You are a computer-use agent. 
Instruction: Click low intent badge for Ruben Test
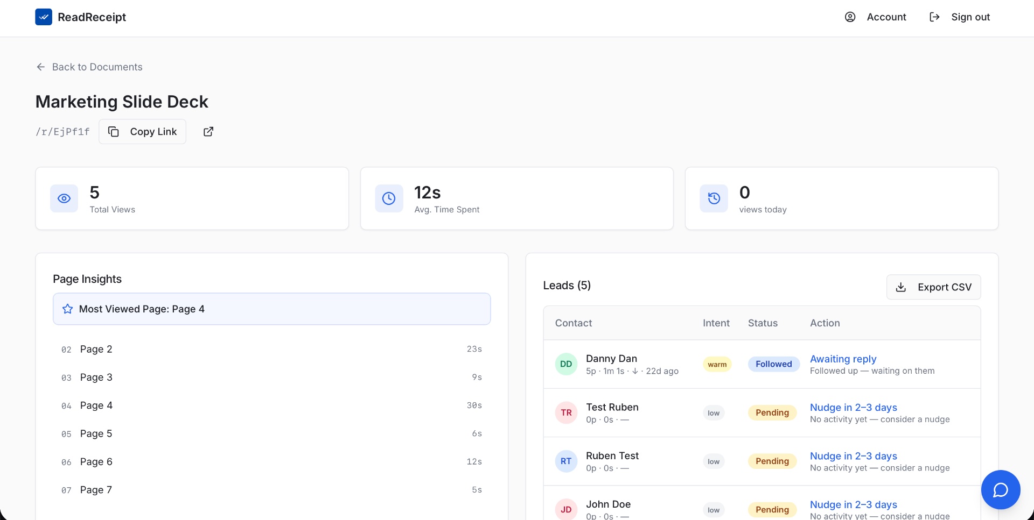click(714, 461)
